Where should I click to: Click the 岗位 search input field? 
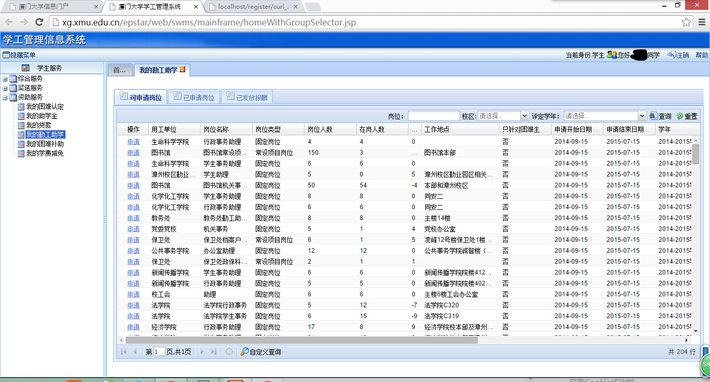(x=433, y=116)
